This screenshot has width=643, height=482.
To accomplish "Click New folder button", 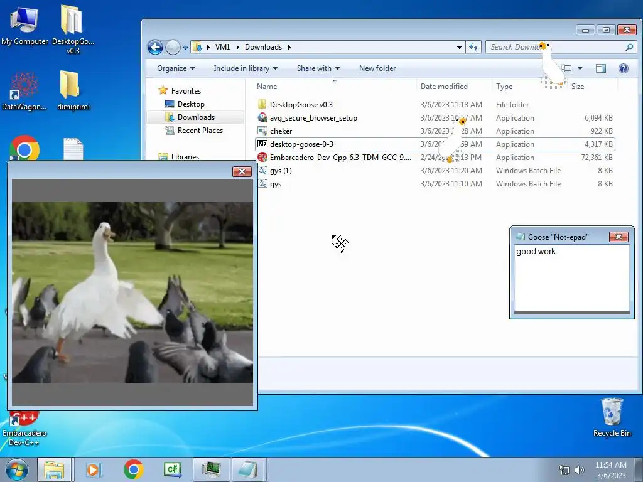I will (x=377, y=68).
